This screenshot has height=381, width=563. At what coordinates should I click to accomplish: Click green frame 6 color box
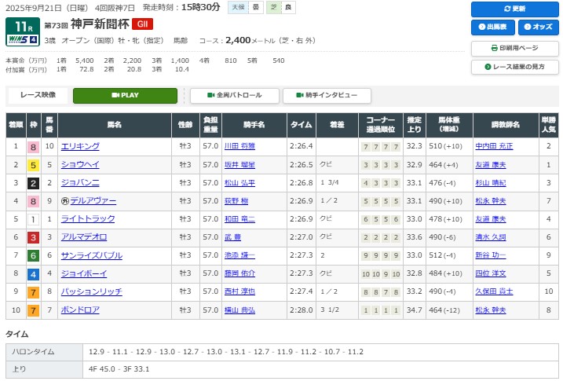33,255
